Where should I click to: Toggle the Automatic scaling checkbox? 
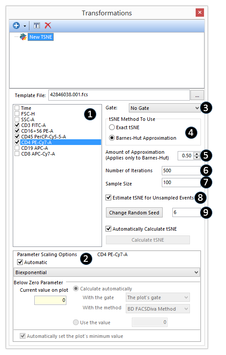tap(20, 262)
